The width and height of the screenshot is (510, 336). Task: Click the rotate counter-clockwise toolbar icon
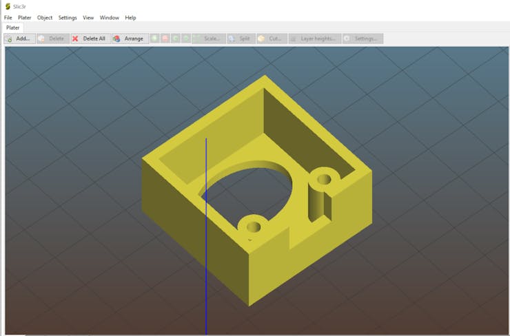coord(176,39)
